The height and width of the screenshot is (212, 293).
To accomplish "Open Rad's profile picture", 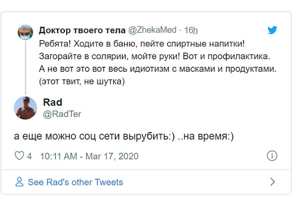I will (x=25, y=108).
